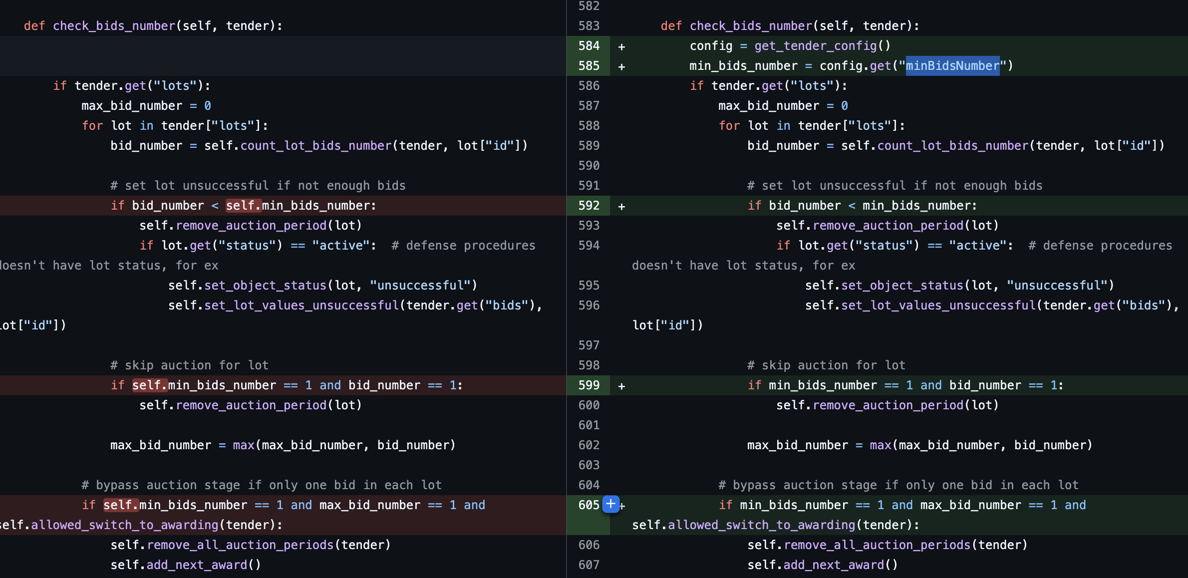Image resolution: width=1188 pixels, height=578 pixels.
Task: Click the blue add-comment plus button on line 605
Action: click(x=610, y=504)
